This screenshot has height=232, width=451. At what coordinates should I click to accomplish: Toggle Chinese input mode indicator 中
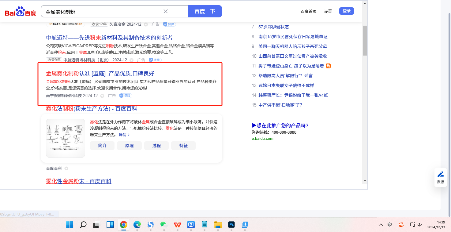(x=389, y=225)
